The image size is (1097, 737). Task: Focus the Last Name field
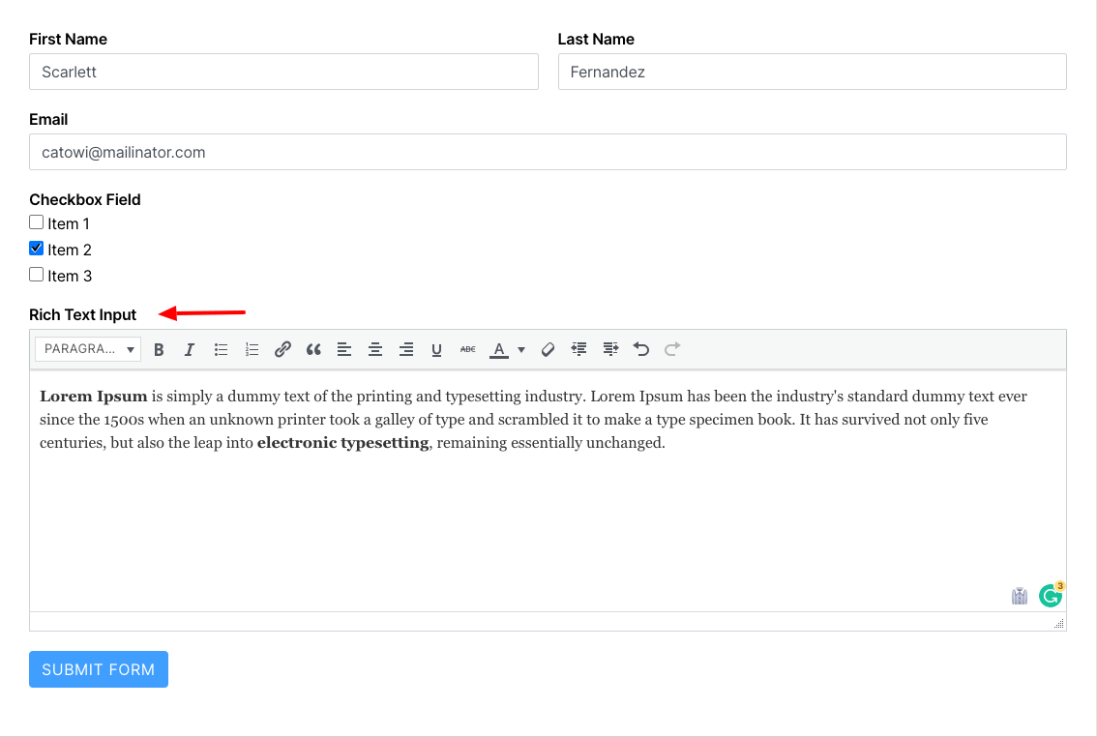click(812, 72)
